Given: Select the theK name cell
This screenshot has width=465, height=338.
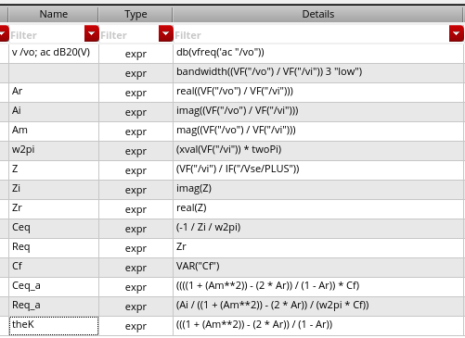Looking at the screenshot, I should pyautogui.click(x=54, y=326).
